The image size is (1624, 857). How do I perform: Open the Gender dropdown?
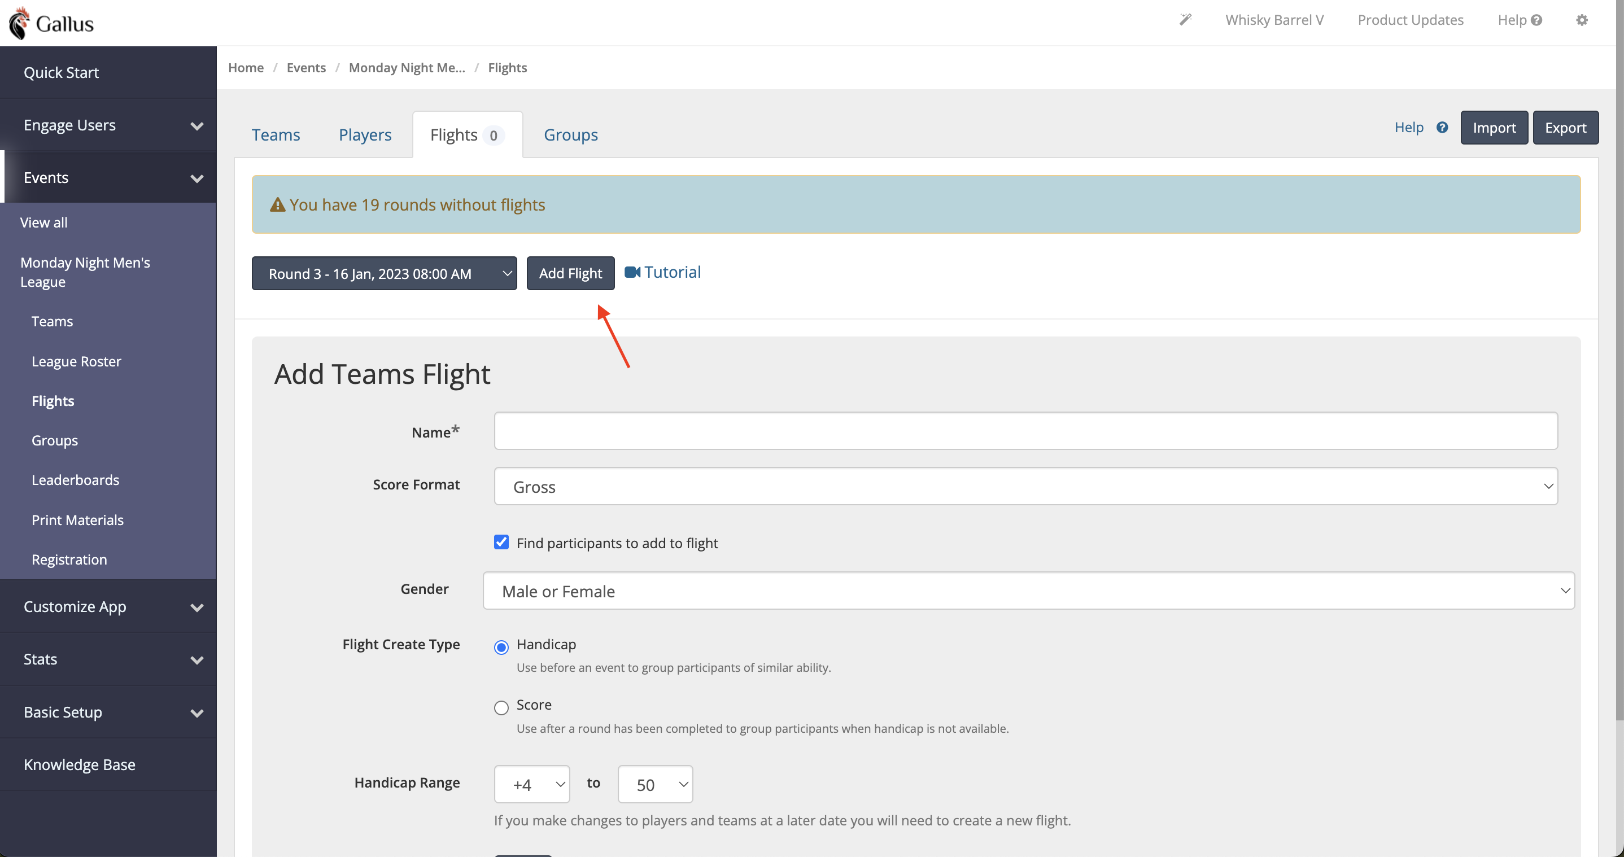point(1029,591)
